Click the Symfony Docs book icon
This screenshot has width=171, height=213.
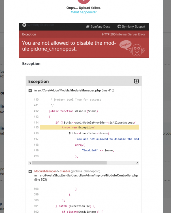coord(88,26)
